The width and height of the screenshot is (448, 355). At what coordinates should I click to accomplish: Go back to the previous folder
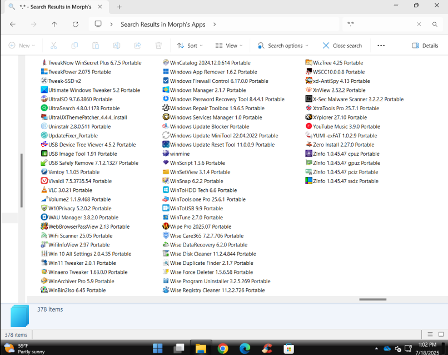click(13, 24)
